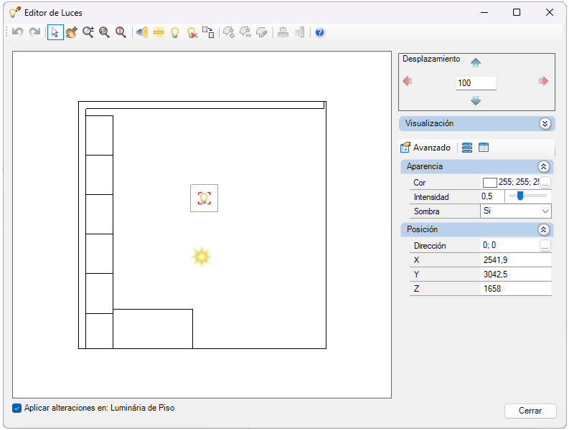Click the Dirección property label

(x=430, y=246)
